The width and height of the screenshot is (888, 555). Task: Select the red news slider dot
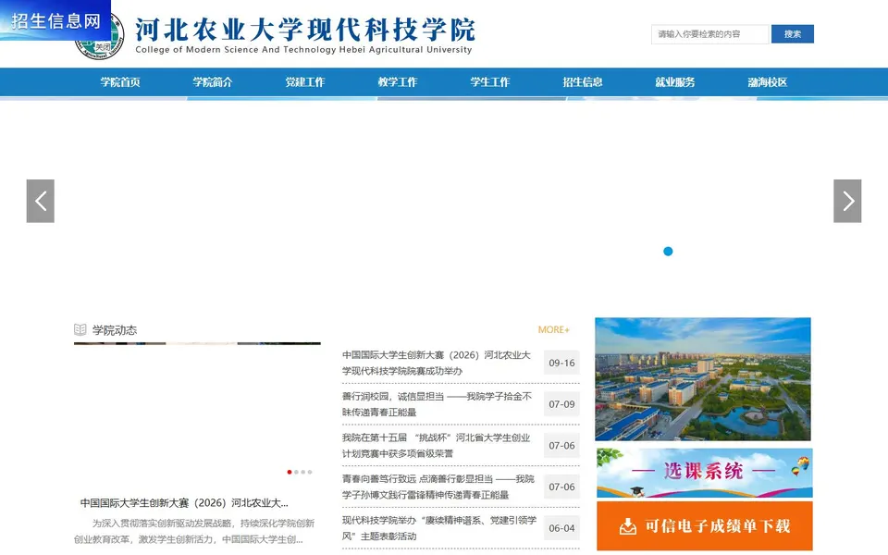pyautogui.click(x=290, y=472)
